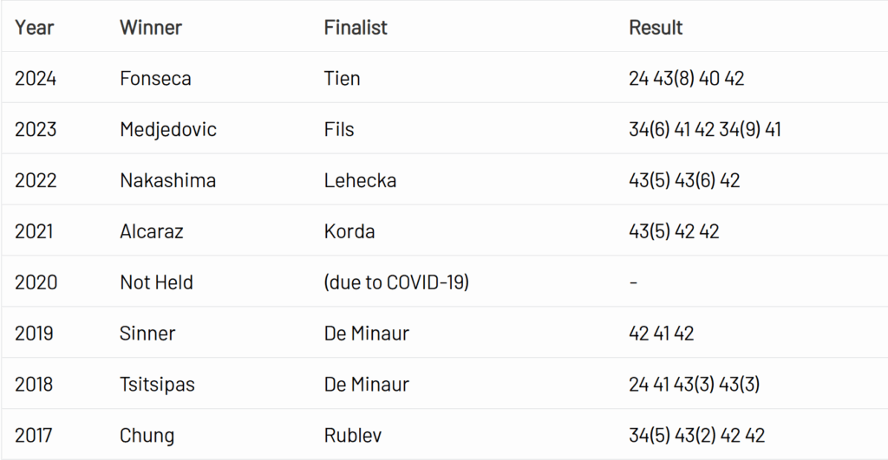Select winner Tsitsipas
Image resolution: width=888 pixels, height=460 pixels.
(158, 385)
